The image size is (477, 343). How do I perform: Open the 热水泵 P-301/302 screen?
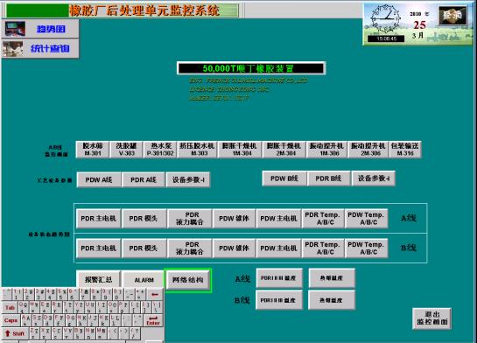160,150
